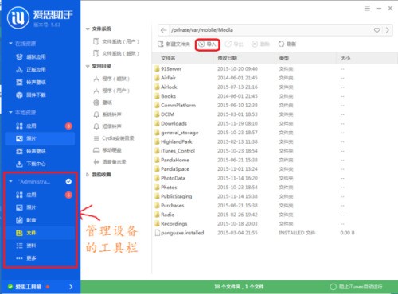Open 文件系统（越狱）
398x294 pixels.
tap(116, 53)
